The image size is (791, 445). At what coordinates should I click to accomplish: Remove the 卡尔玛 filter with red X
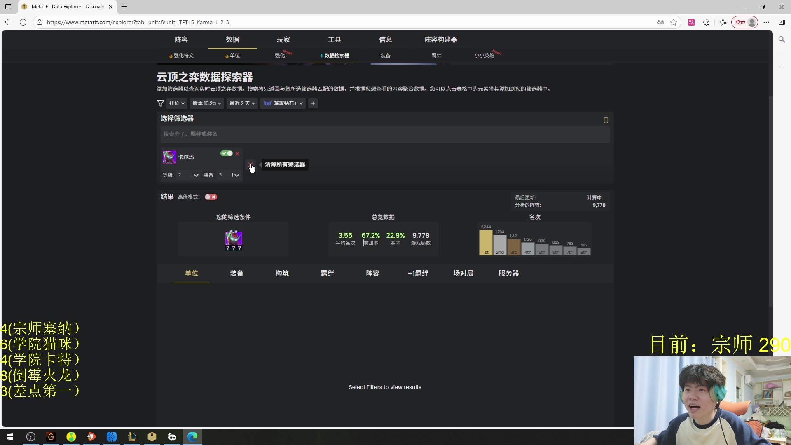coord(237,154)
